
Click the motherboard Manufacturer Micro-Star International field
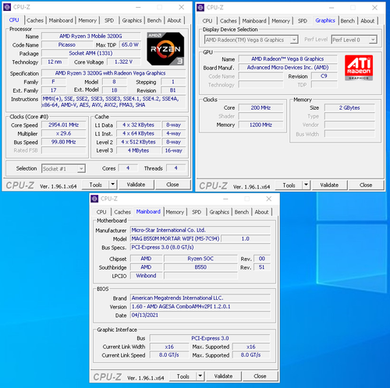click(x=200, y=230)
